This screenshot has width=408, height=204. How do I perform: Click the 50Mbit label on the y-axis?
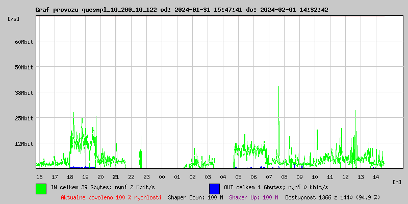24,67
